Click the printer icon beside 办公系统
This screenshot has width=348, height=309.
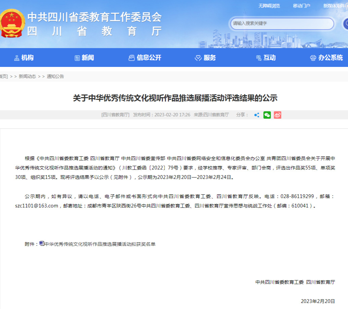(x=313, y=58)
